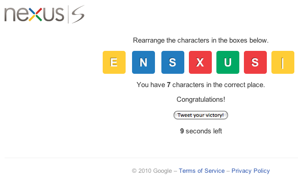
Task: Select the blue N tile
Action: [x=143, y=62]
